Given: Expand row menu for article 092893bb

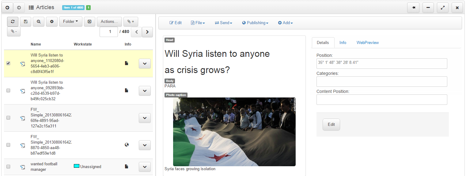Looking at the screenshot, I should click(145, 91).
